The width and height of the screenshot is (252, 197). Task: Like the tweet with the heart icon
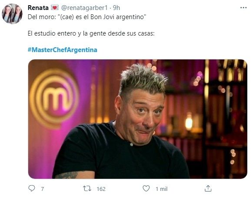tap(146, 188)
